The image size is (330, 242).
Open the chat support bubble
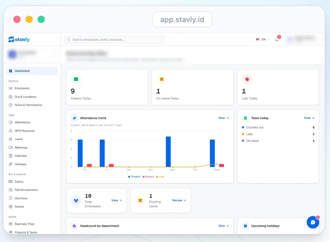313,222
